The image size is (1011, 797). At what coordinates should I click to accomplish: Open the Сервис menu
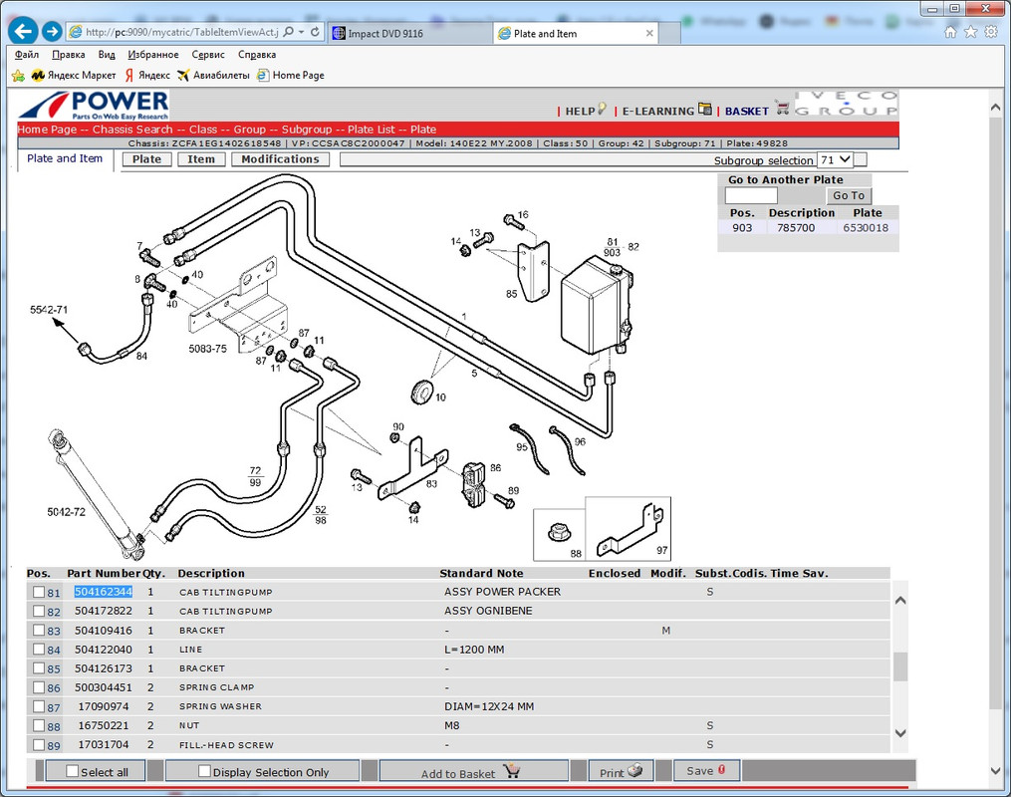click(208, 55)
